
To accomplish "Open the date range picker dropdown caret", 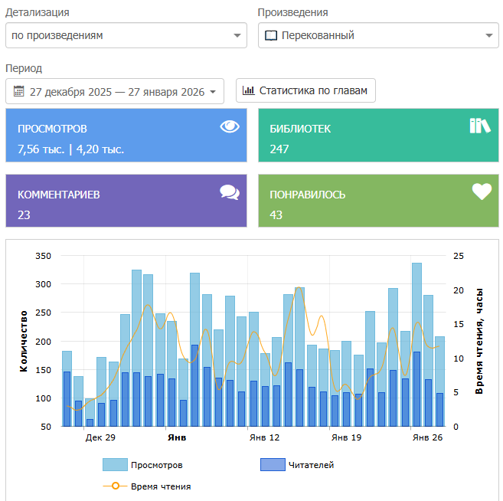I will 213,92.
